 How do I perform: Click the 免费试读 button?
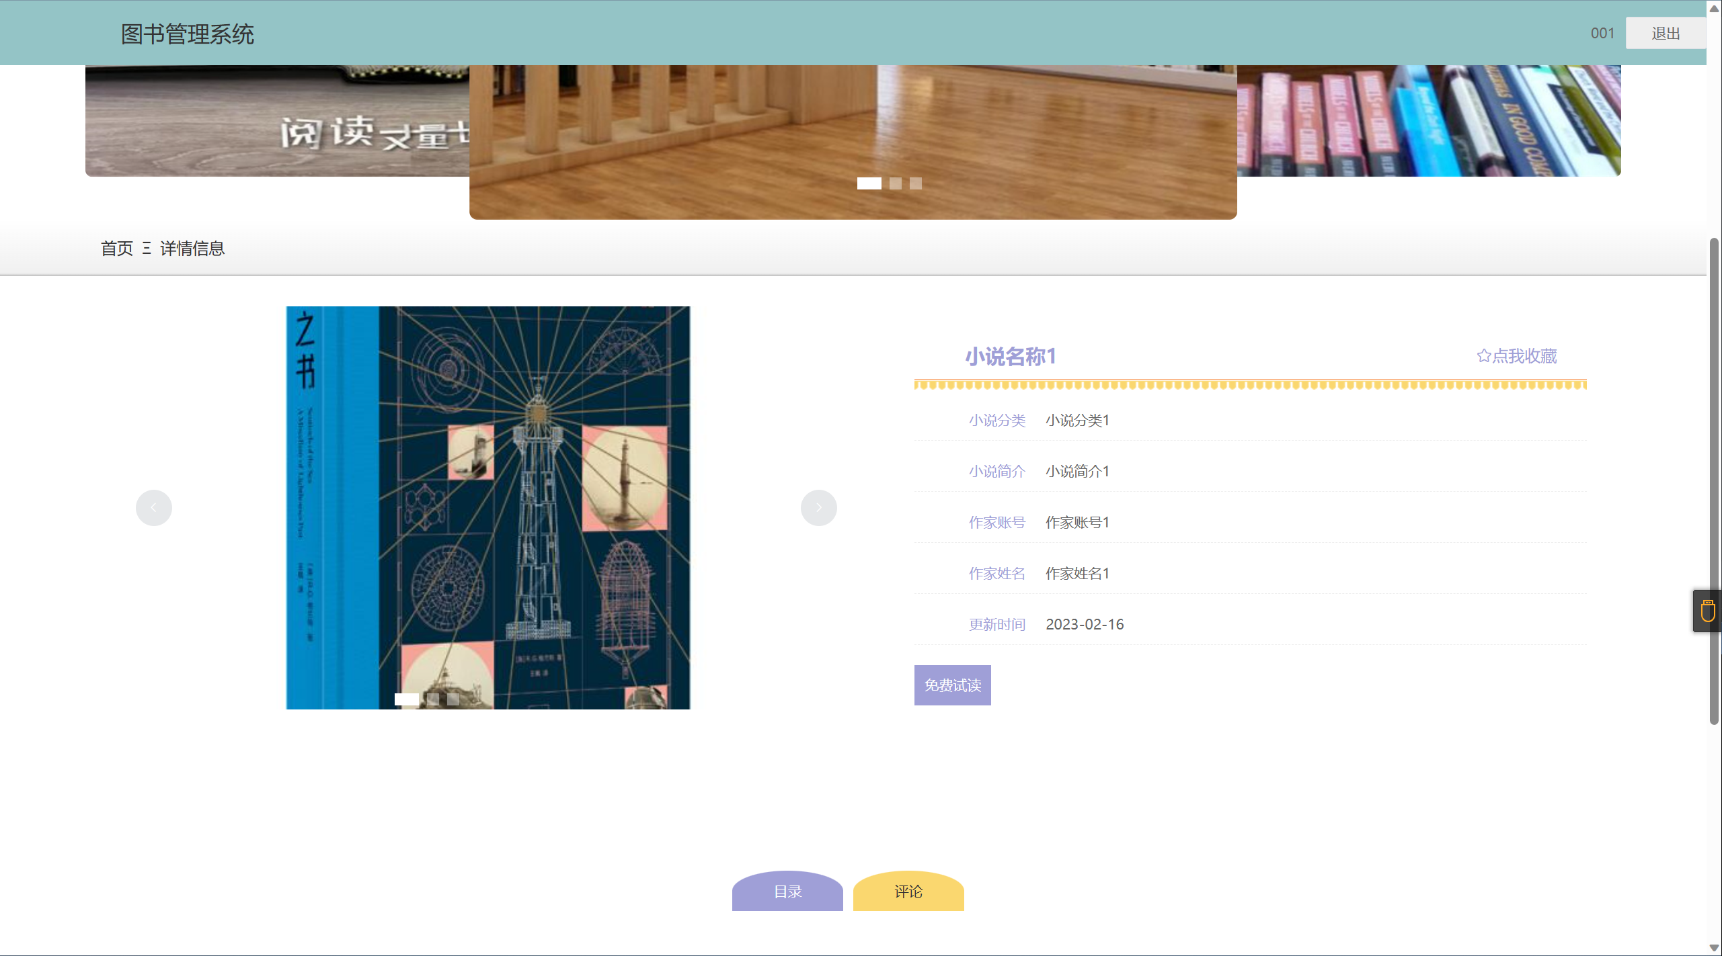[x=952, y=685]
